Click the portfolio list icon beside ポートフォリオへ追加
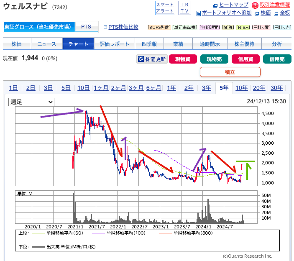The height and width of the screenshot is (261, 294). (198, 13)
